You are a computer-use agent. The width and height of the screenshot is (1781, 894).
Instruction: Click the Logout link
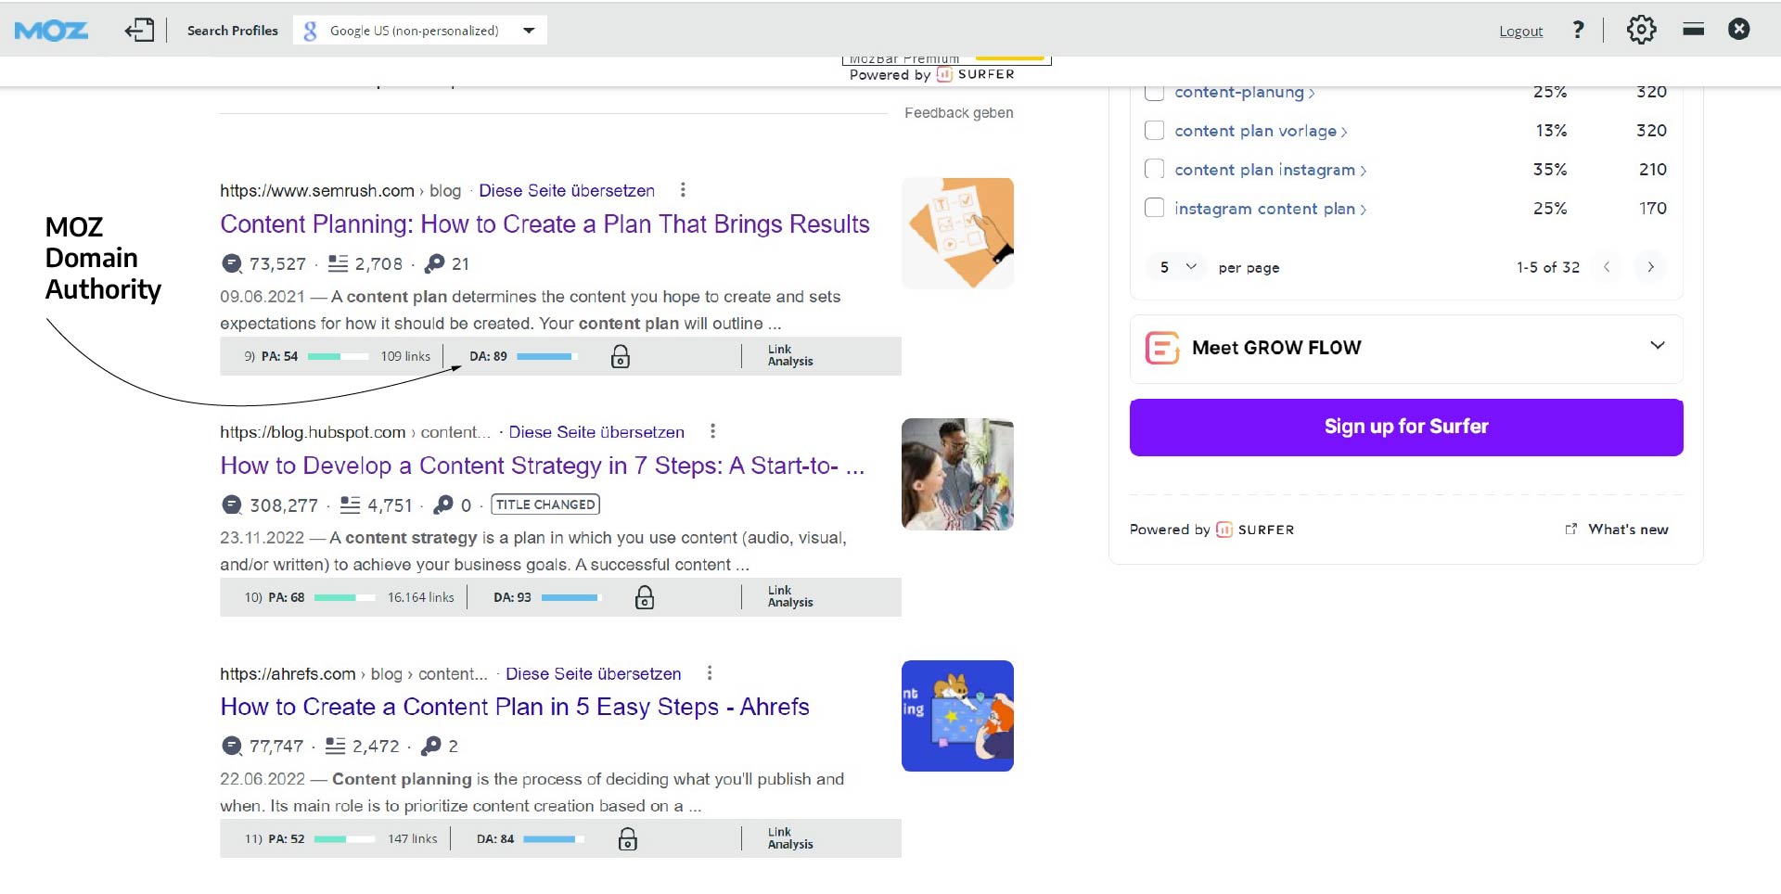click(x=1520, y=31)
